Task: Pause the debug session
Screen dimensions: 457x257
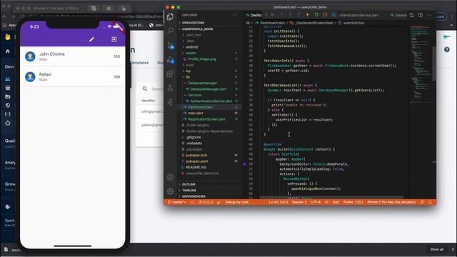Action: (x=273, y=14)
